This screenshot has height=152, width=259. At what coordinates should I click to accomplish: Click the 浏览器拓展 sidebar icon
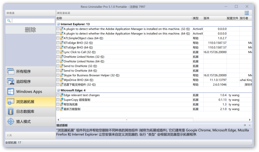click(x=11, y=102)
